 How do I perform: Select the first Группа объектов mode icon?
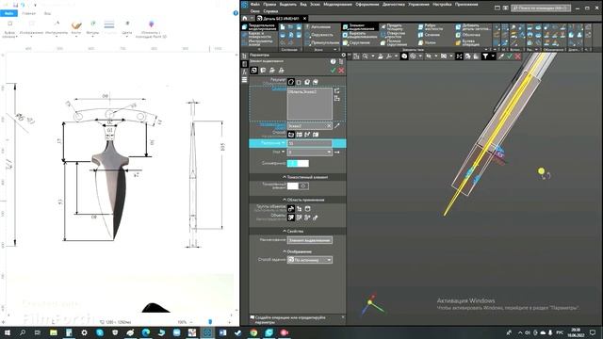pyautogui.click(x=291, y=209)
